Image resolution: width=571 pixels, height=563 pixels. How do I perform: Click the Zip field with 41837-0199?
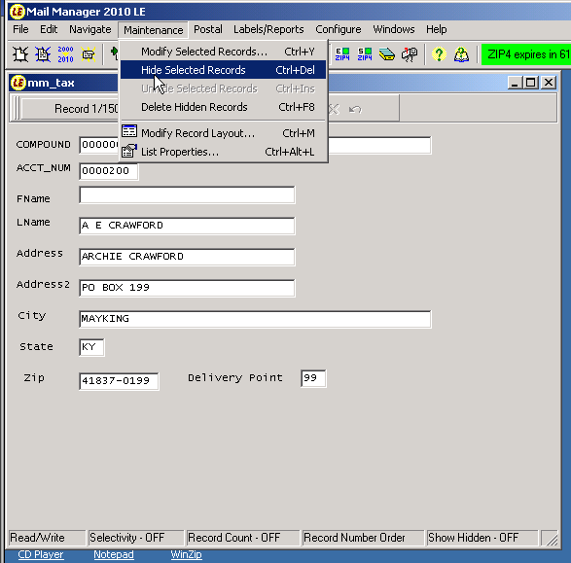[x=119, y=381]
